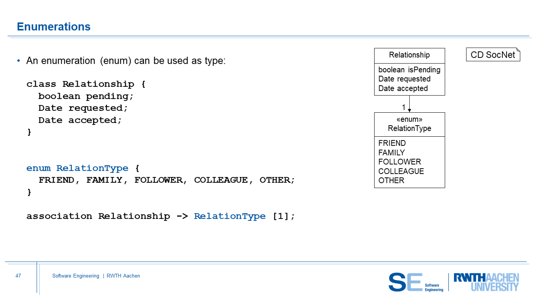Screen dimensions: 534x300
Task: Select the CD SocNet note label
Action: pos(493,55)
